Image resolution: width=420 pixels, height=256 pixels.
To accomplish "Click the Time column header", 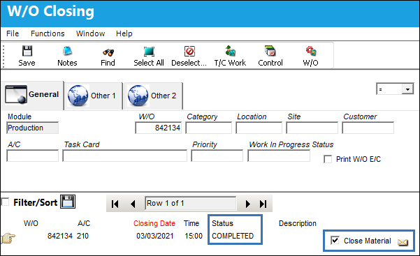I will click(x=191, y=223).
